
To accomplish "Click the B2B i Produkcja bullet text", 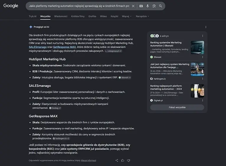I will click(82, 71).
